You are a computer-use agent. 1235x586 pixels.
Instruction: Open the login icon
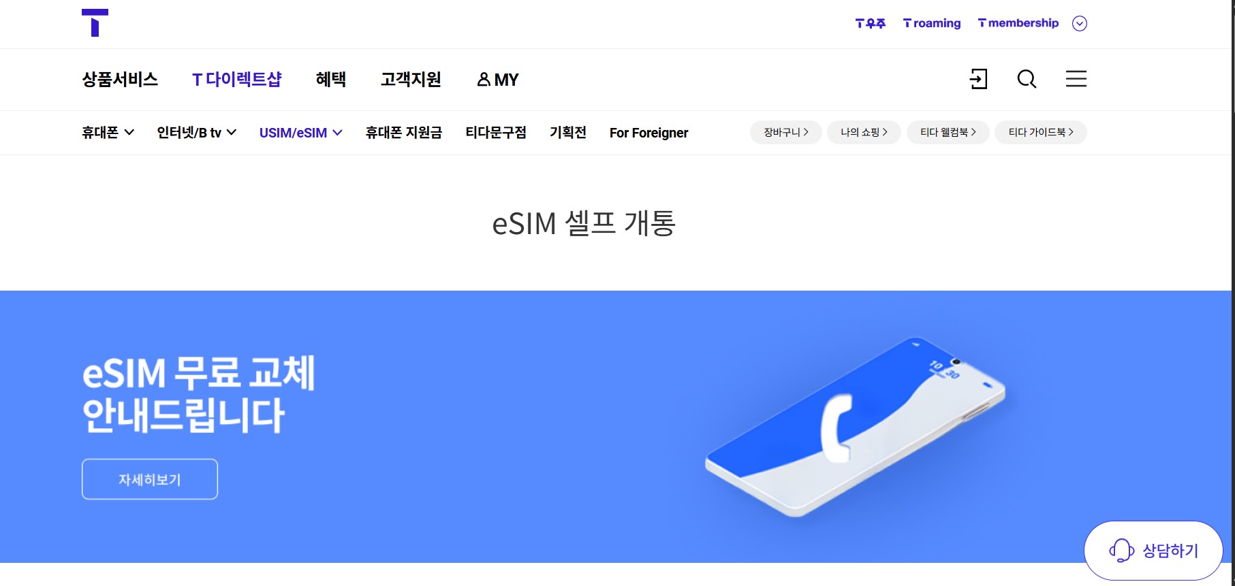[978, 79]
